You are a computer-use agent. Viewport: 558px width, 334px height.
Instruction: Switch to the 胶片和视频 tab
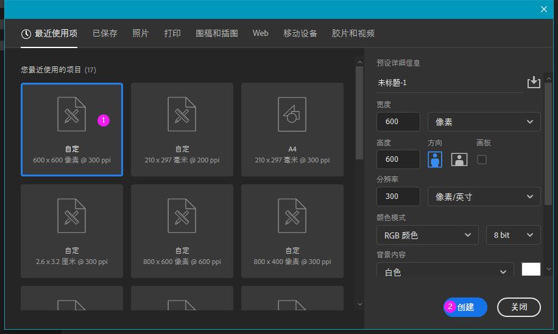[353, 33]
